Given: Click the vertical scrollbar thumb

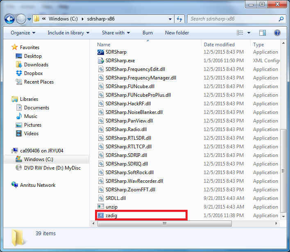Looking at the screenshot, I should click(x=283, y=170).
